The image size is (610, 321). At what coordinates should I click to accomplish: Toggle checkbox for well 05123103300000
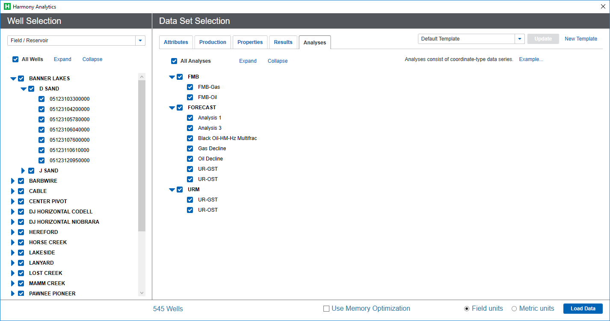[41, 99]
